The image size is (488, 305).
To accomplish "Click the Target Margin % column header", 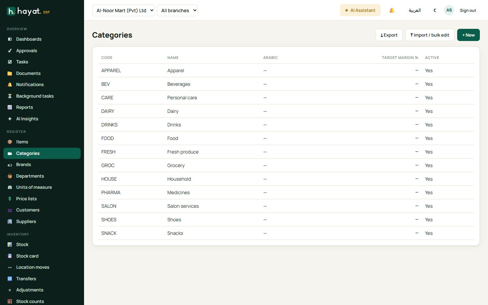I will tap(400, 58).
